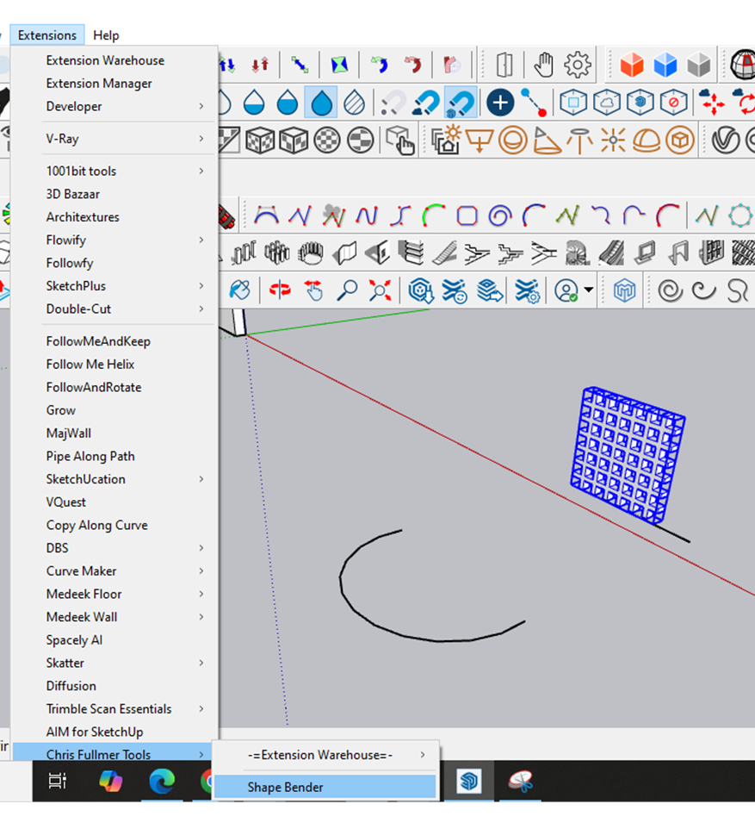
Task: Open Task View on the taskbar
Action: tap(58, 781)
